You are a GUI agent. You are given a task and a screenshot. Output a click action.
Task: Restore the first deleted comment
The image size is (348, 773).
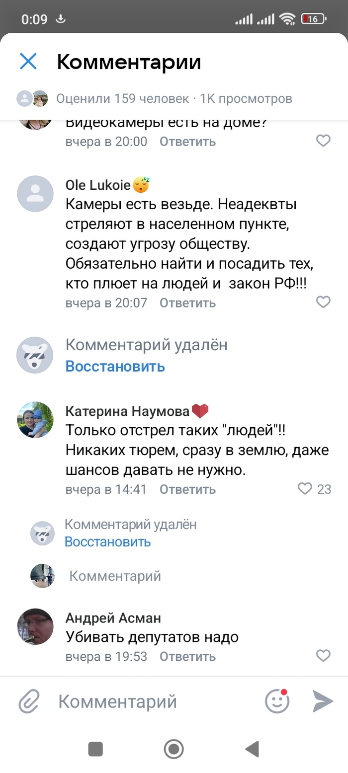click(x=115, y=367)
